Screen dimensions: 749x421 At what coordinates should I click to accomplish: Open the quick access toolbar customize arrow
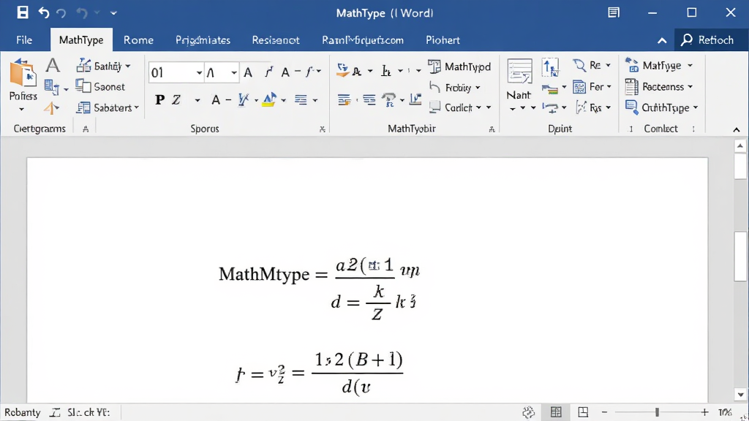pos(113,13)
